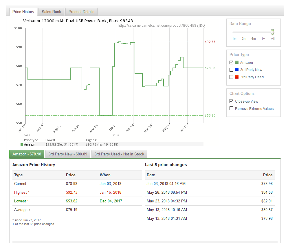The width and height of the screenshot is (288, 243).
Task: Click the Nov 29 x-axis date label
Action: pyautogui.click(x=94, y=128)
